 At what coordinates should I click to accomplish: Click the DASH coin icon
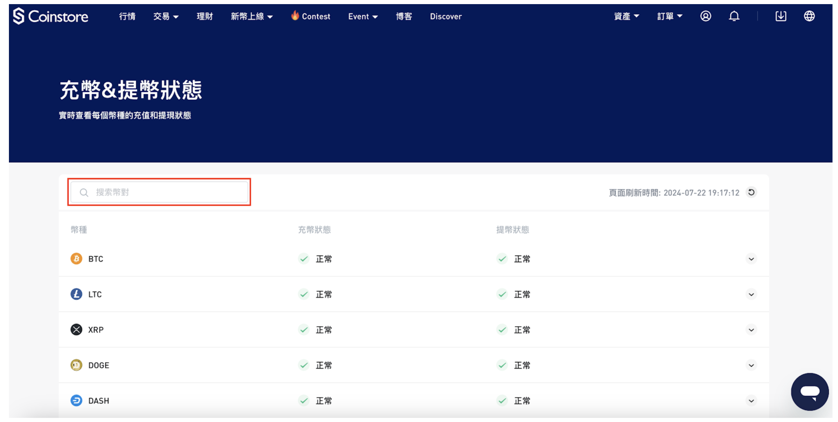click(76, 400)
